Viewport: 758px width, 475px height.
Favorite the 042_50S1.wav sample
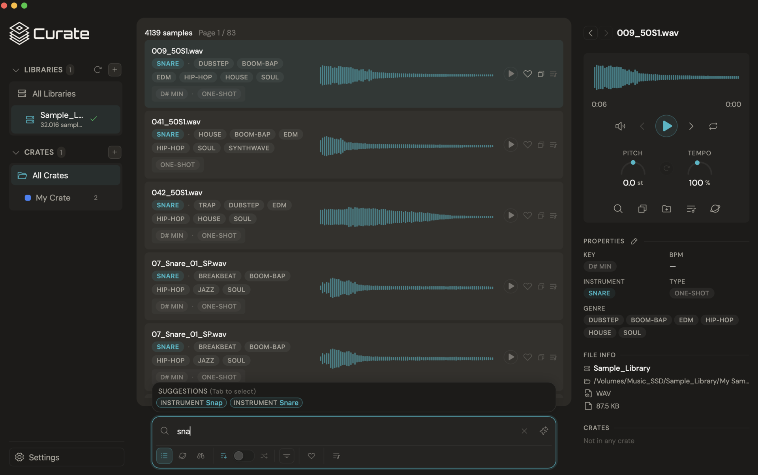(527, 215)
